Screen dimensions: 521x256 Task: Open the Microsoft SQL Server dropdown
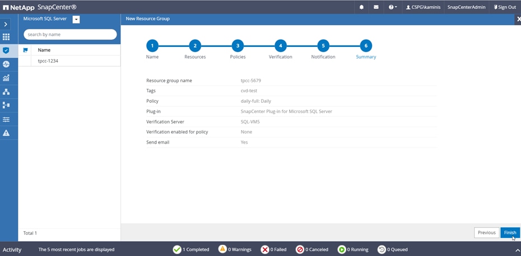[x=76, y=20]
